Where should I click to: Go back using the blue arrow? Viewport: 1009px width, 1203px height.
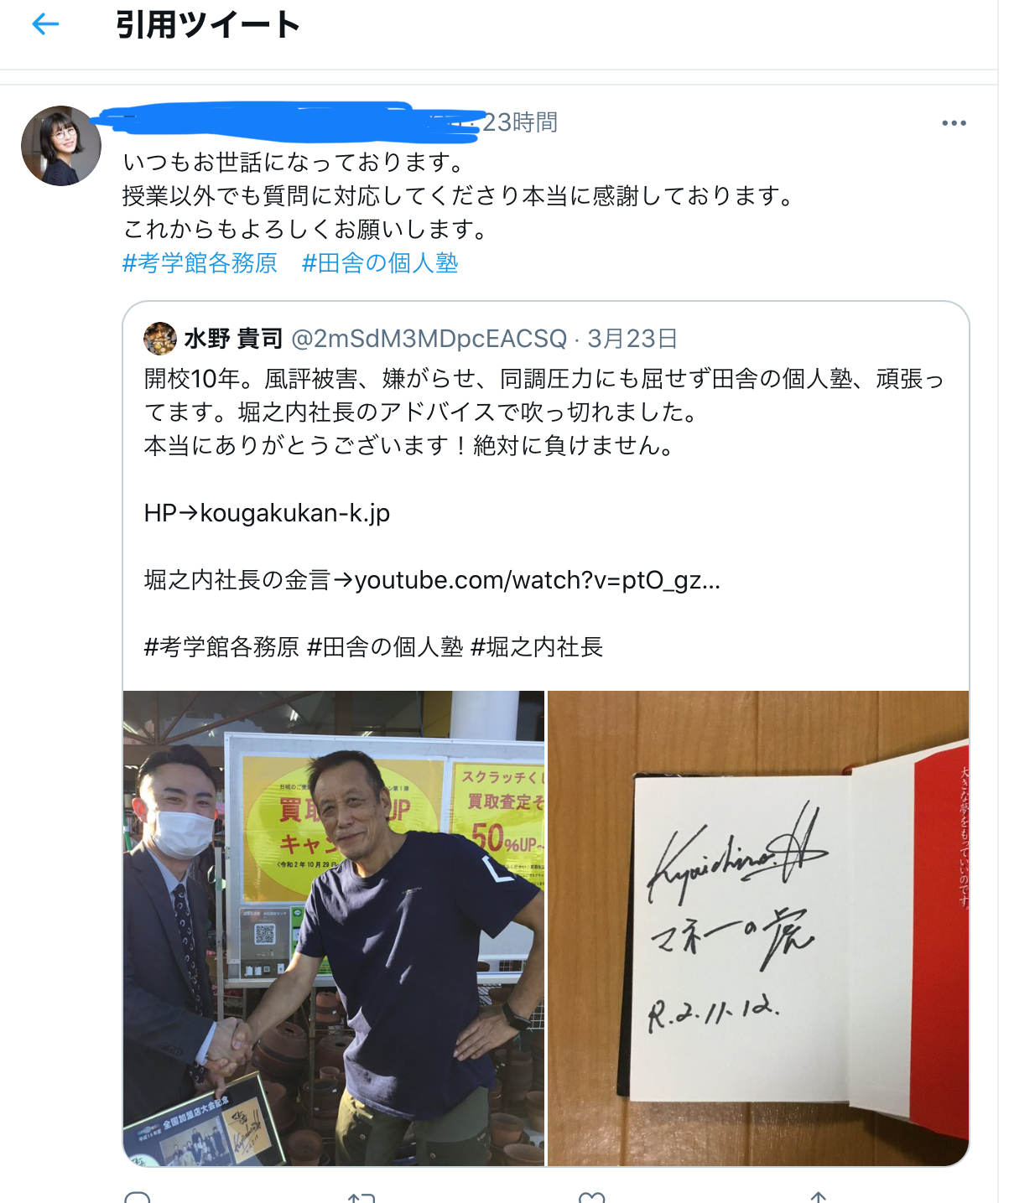(45, 24)
